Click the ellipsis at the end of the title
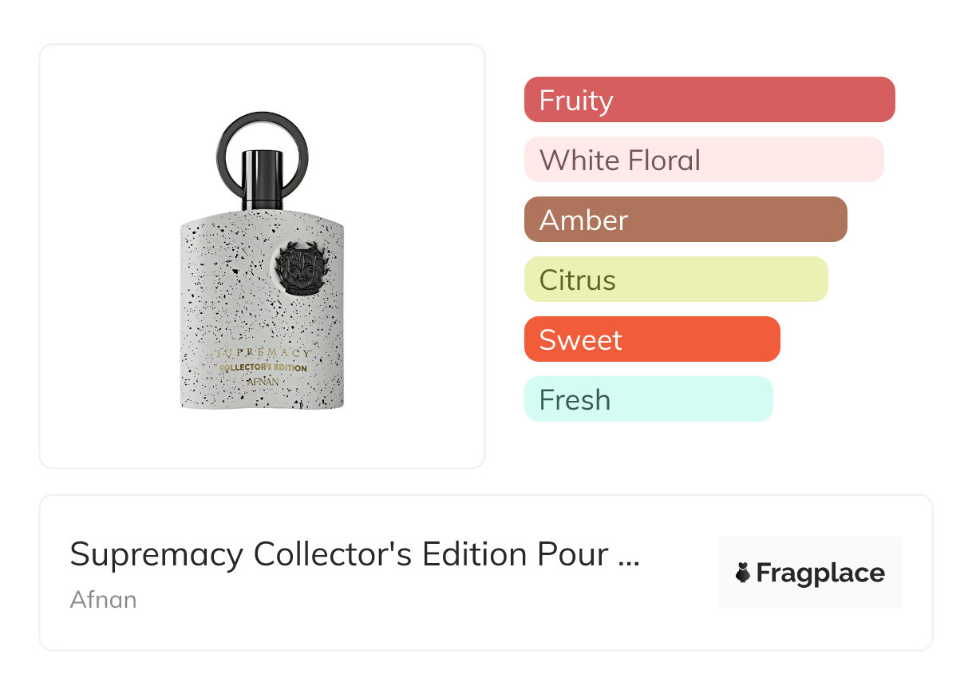972x690 pixels. pos(629,557)
